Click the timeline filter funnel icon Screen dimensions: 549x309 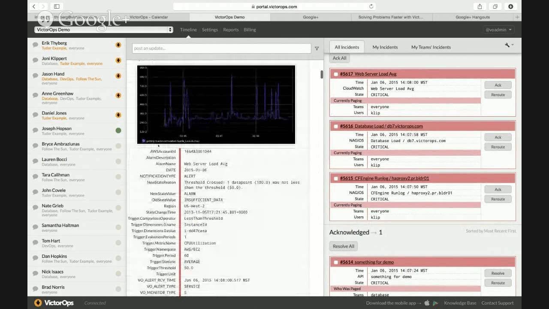pos(317,48)
